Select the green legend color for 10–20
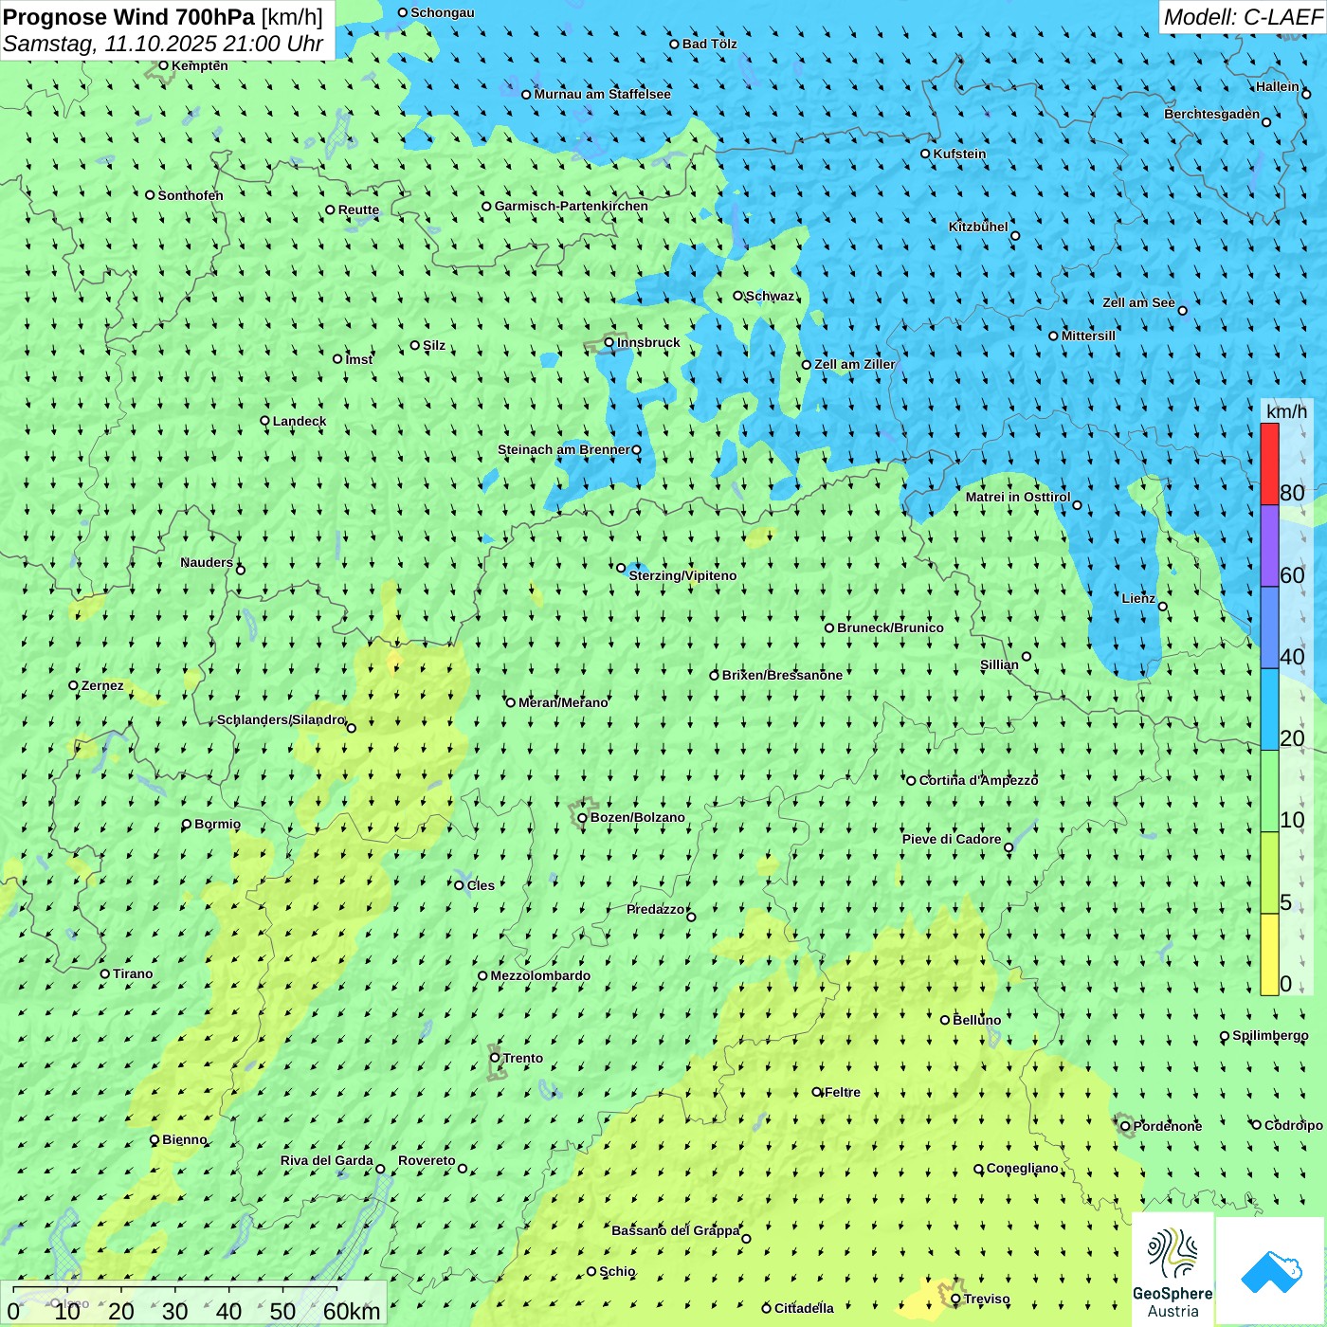This screenshot has width=1327, height=1327. coord(1269,791)
